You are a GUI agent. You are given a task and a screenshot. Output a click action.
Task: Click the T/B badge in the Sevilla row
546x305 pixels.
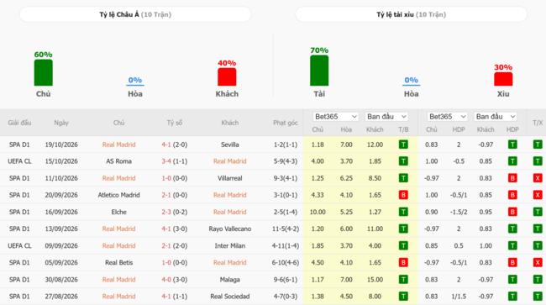(x=403, y=145)
